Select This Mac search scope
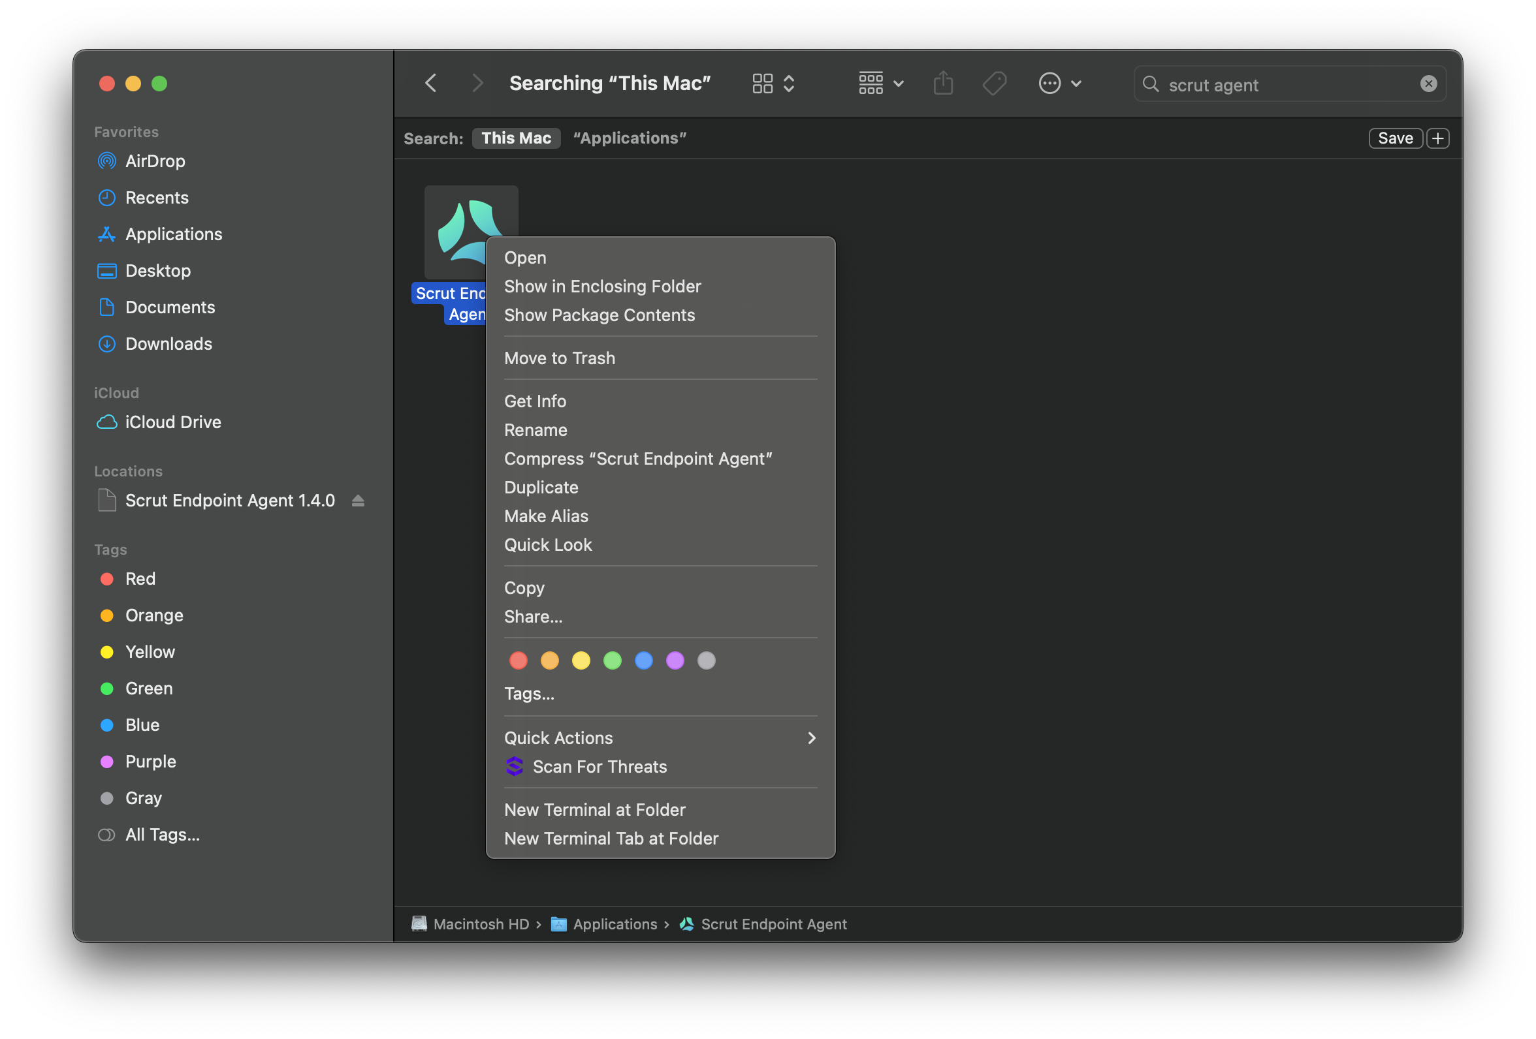Image resolution: width=1536 pixels, height=1039 pixels. coord(516,138)
